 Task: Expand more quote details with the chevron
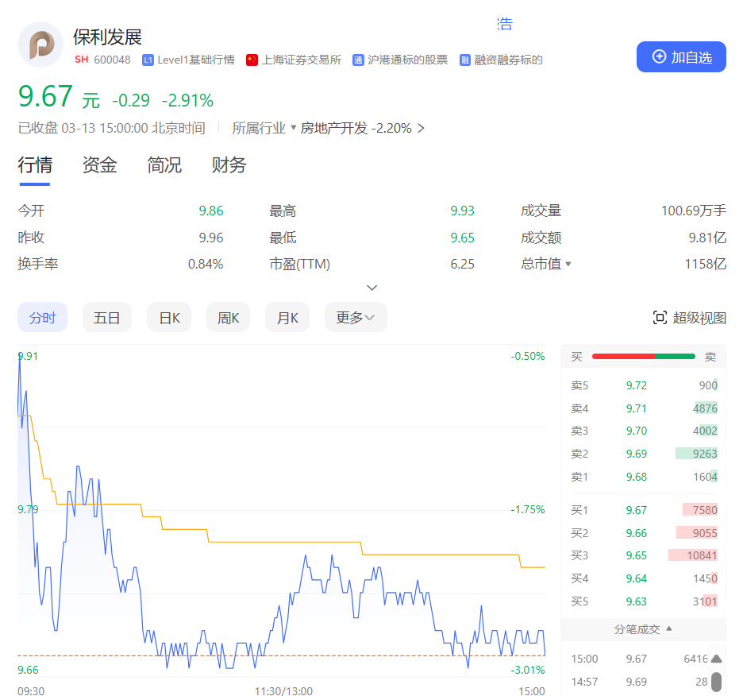[372, 288]
